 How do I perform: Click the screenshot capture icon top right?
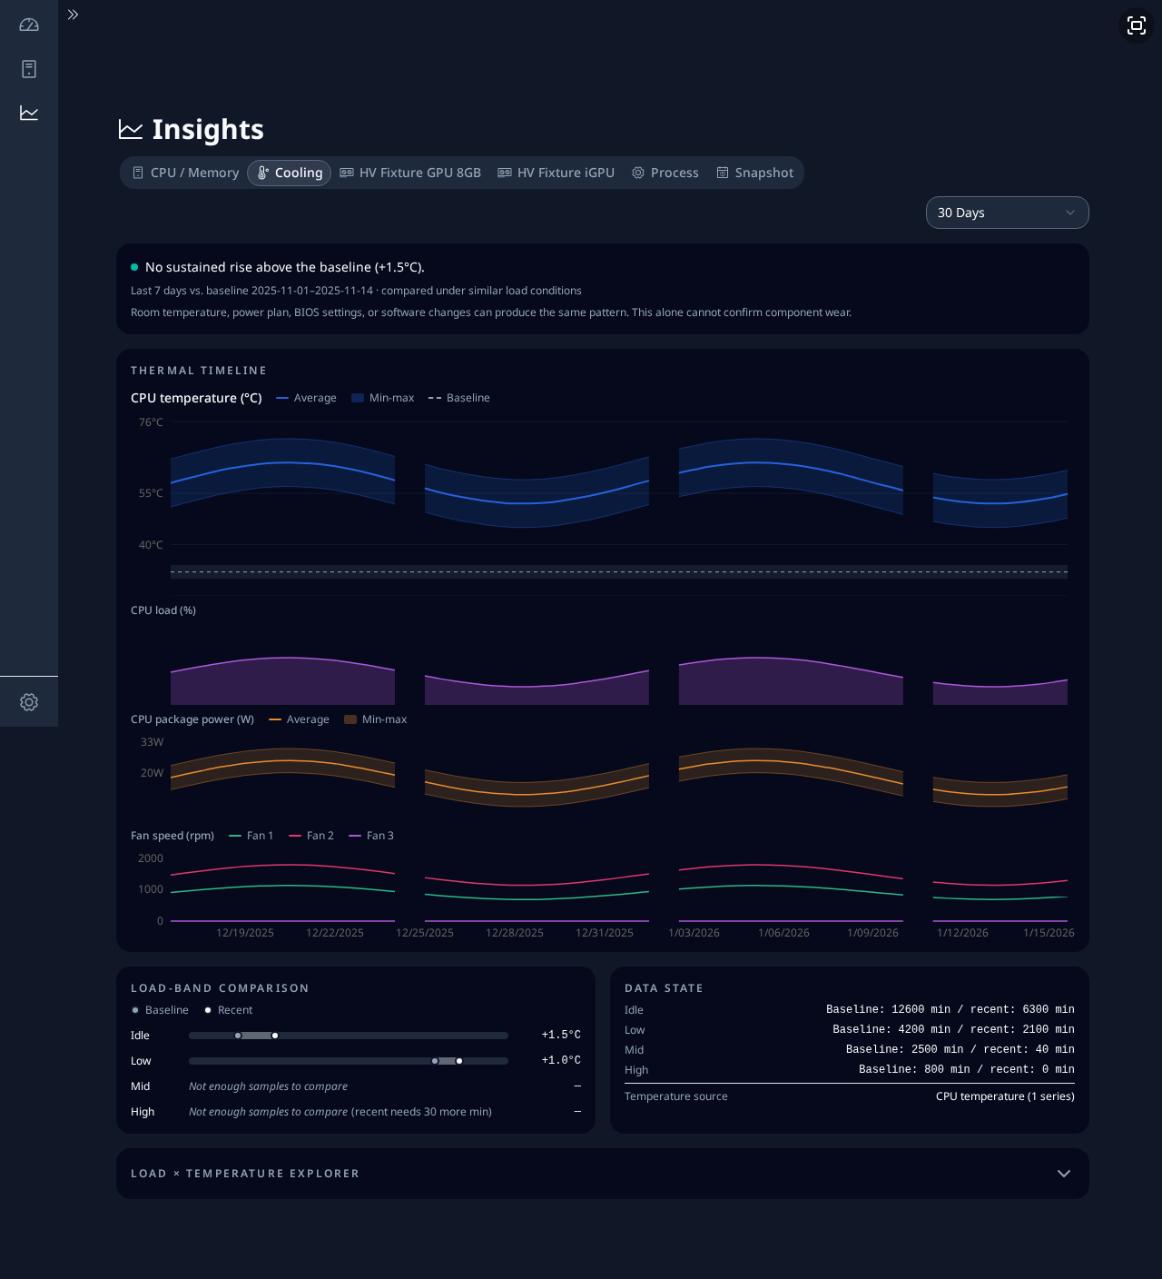point(1137,25)
